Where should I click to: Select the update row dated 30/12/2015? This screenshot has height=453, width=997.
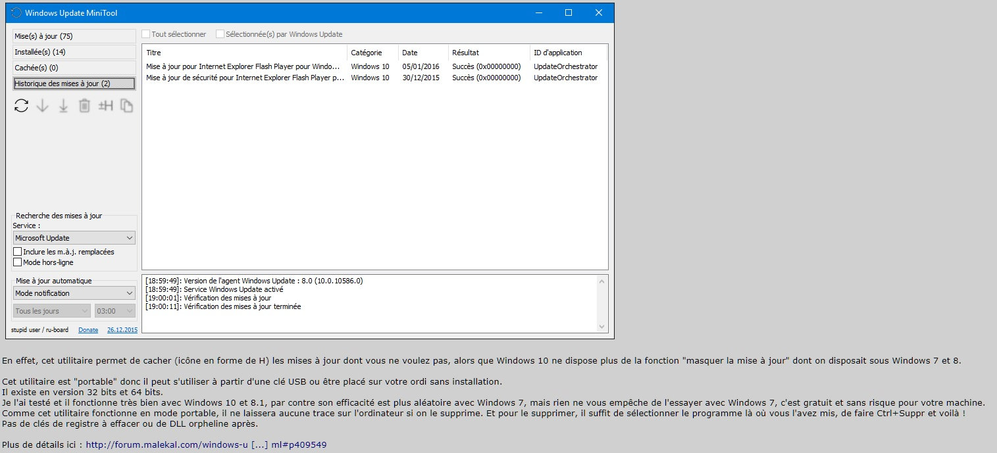point(375,78)
